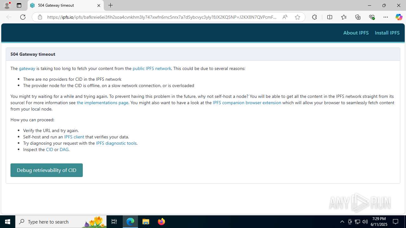Refresh the page
Screen dimensions: 406x228
[x=23, y=17]
